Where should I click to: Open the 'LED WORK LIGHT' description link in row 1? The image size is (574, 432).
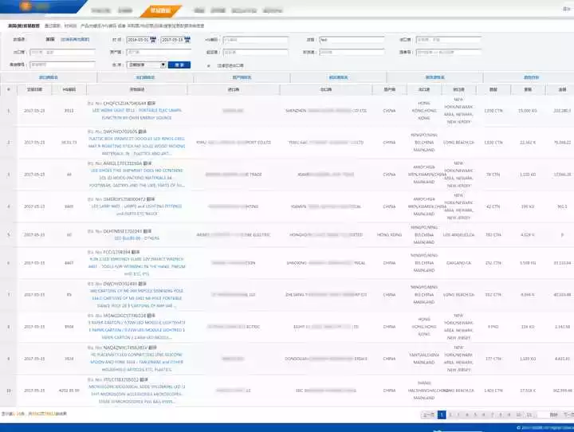[x=137, y=114]
